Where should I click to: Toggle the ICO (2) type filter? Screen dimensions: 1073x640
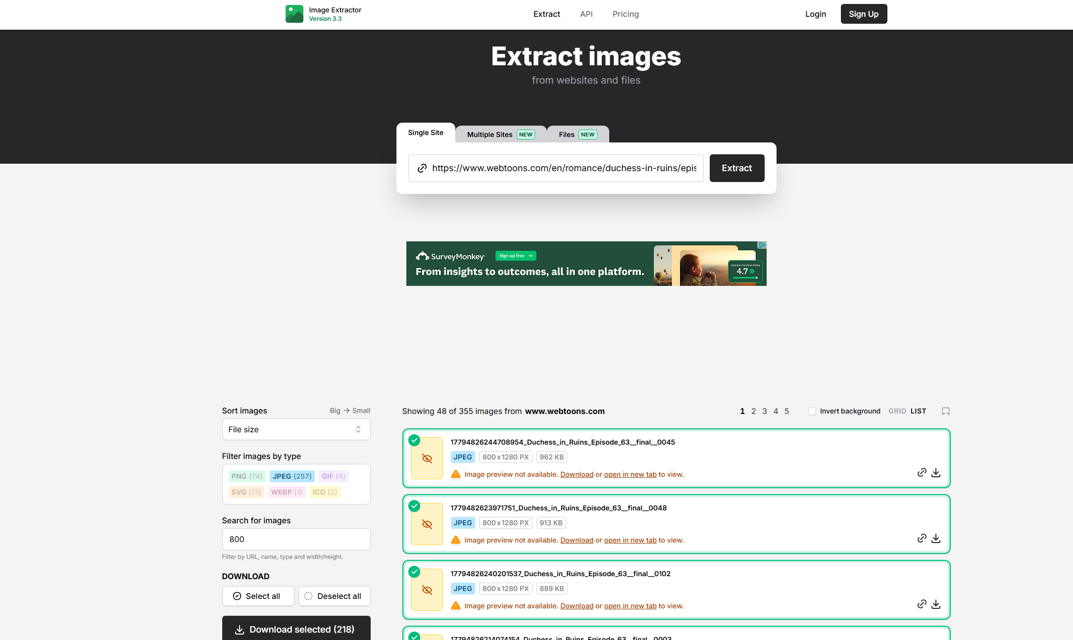pyautogui.click(x=325, y=492)
